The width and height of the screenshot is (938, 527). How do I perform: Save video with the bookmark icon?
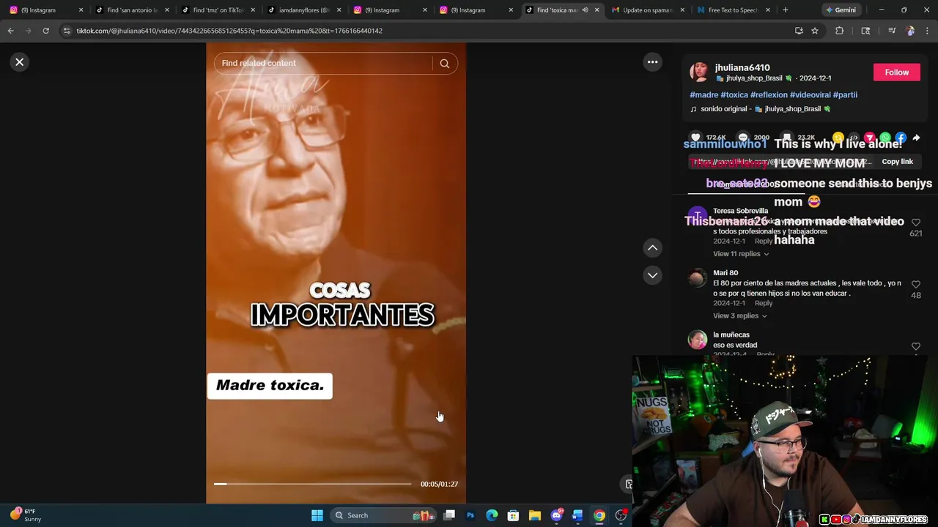pos(787,138)
